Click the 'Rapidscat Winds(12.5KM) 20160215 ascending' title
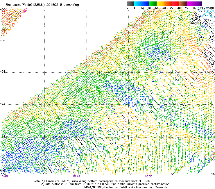Image resolution: width=215 pixels, height=189 pixels. [42, 5]
